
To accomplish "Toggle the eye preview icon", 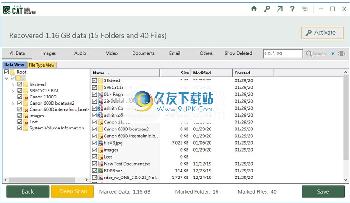I will click(341, 54).
